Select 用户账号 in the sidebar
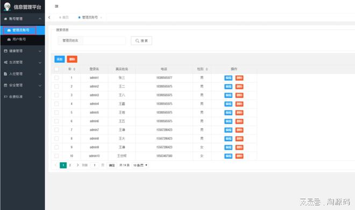Screen dimensions: 355x210 pyautogui.click(x=23, y=39)
